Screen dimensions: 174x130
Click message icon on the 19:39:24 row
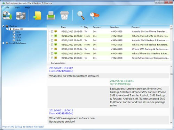click(56, 49)
